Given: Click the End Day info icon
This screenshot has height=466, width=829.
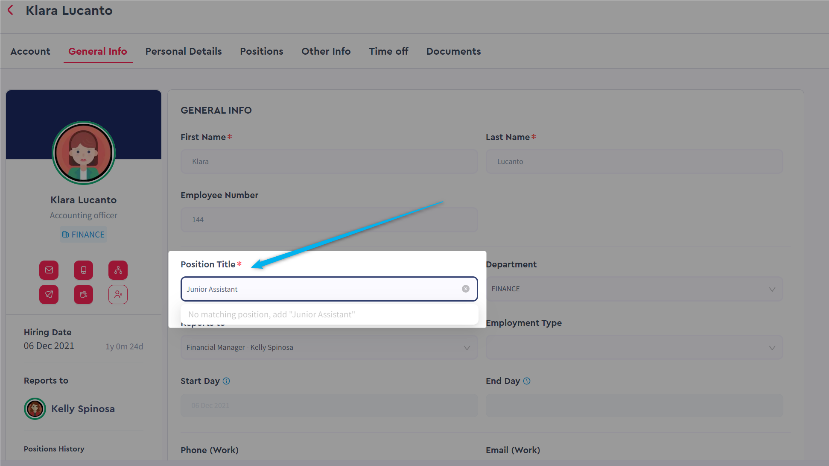Looking at the screenshot, I should (527, 381).
